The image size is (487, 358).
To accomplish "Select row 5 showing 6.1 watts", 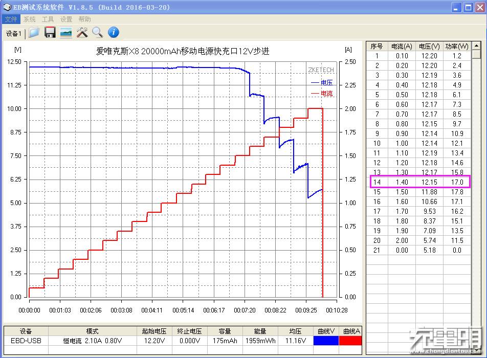I will tap(418, 95).
